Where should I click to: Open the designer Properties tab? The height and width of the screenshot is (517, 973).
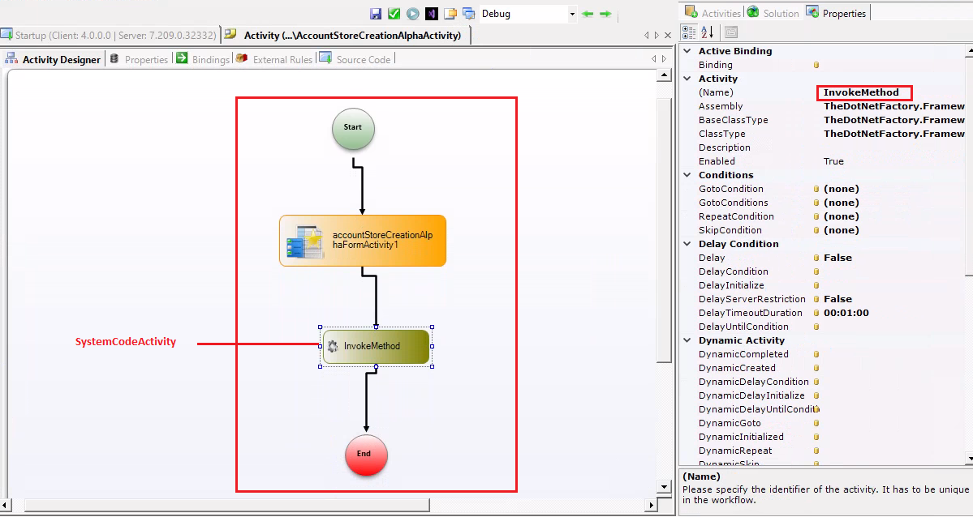click(x=139, y=59)
